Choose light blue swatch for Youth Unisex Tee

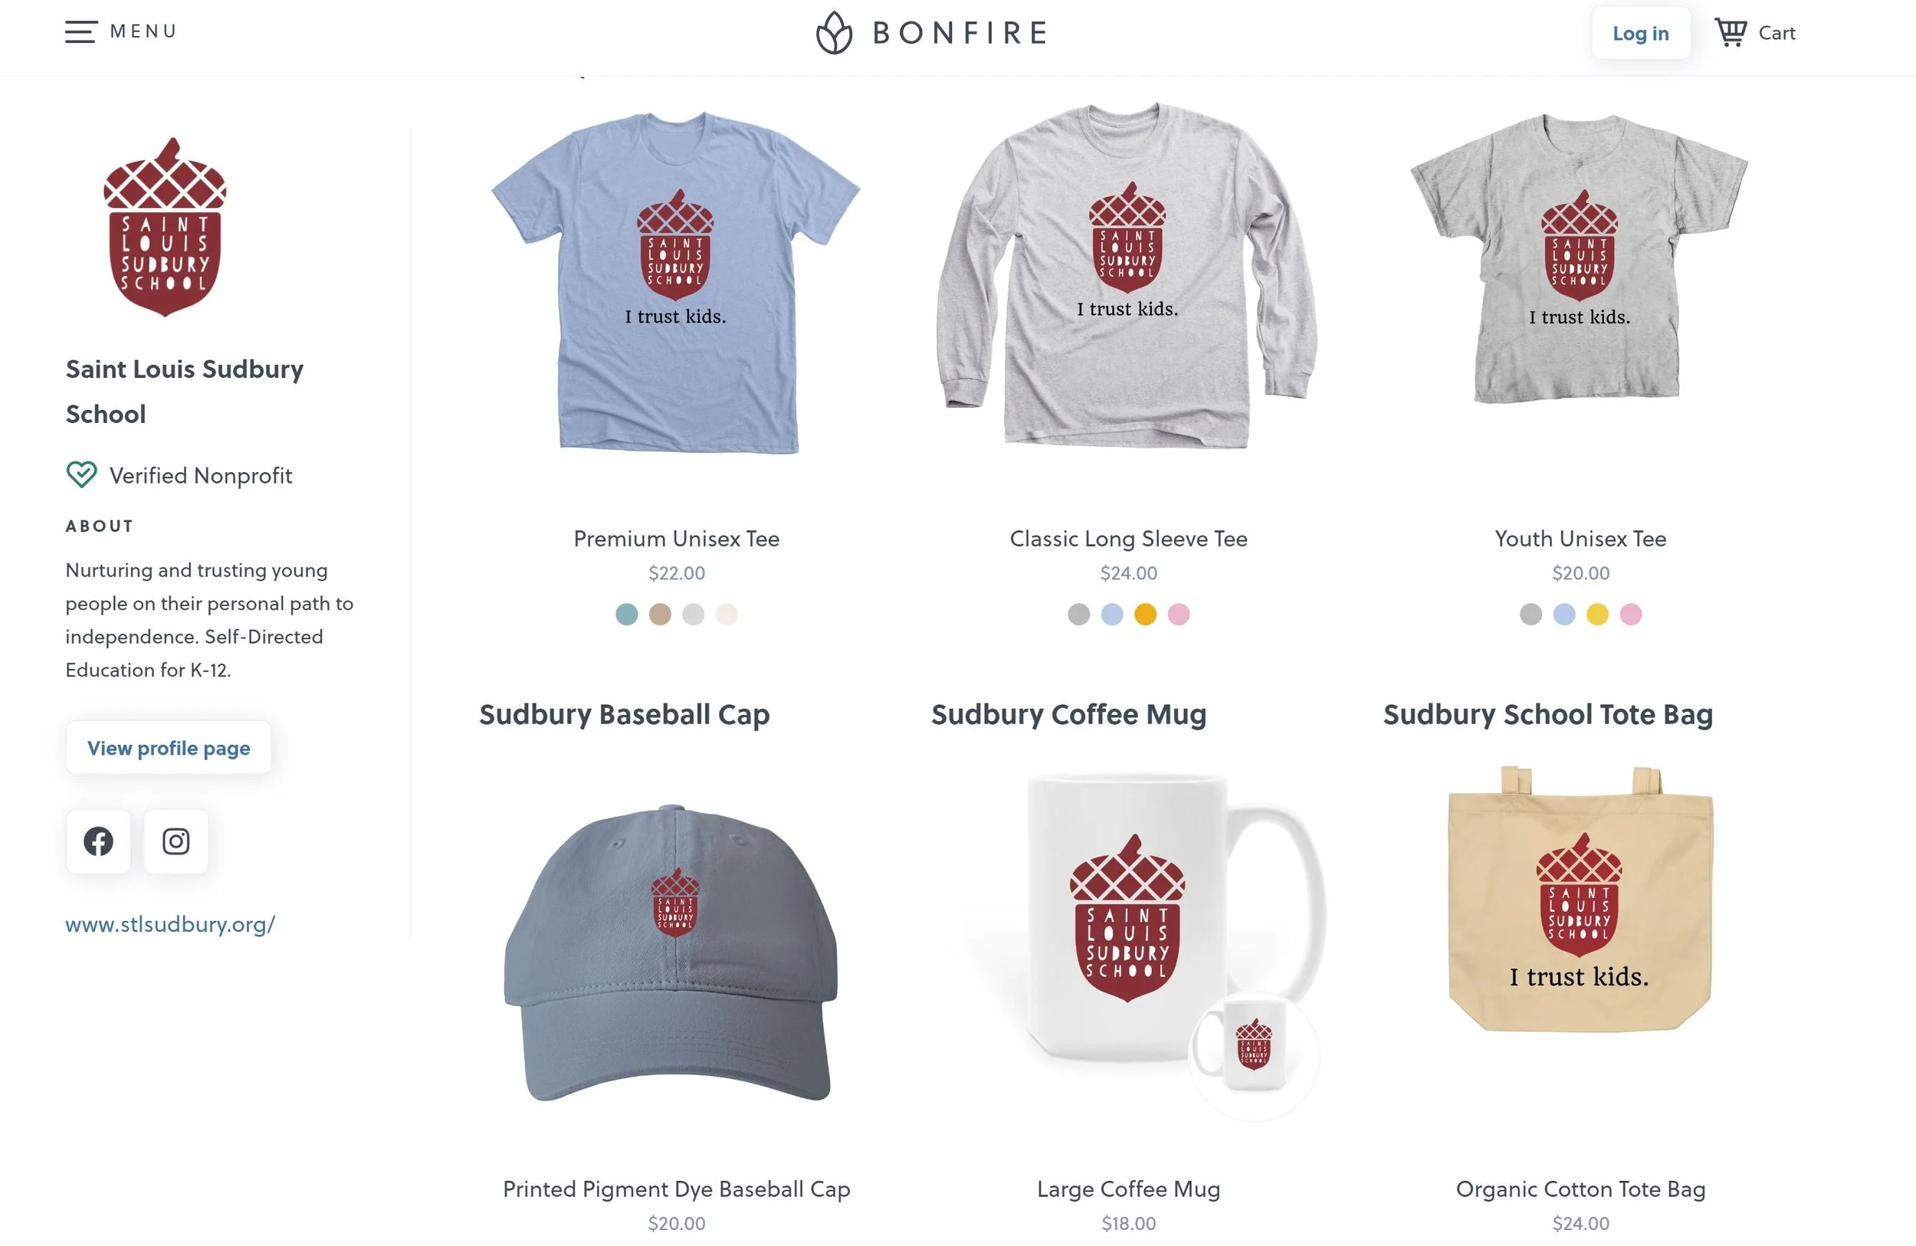click(x=1563, y=614)
